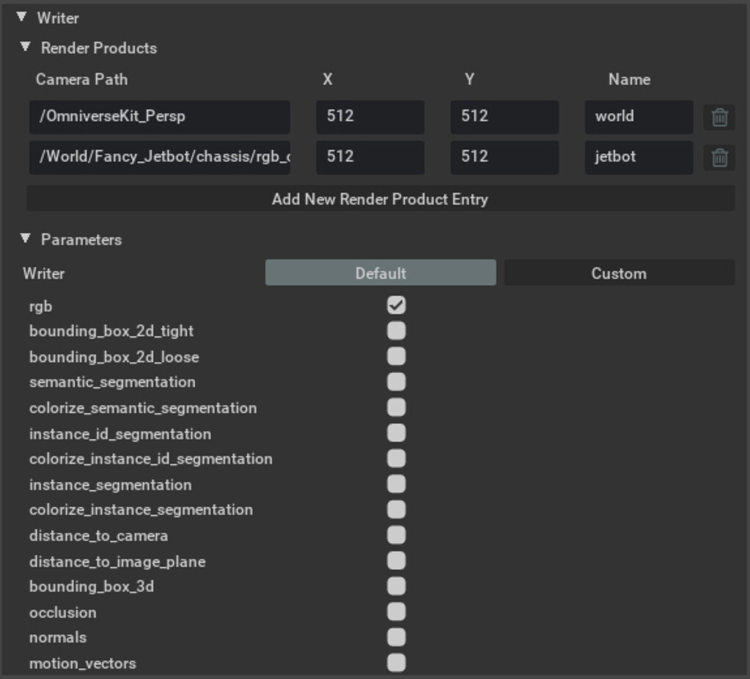Viewport: 750px width, 679px height.
Task: Enable the occlusion annotator
Action: [x=396, y=612]
